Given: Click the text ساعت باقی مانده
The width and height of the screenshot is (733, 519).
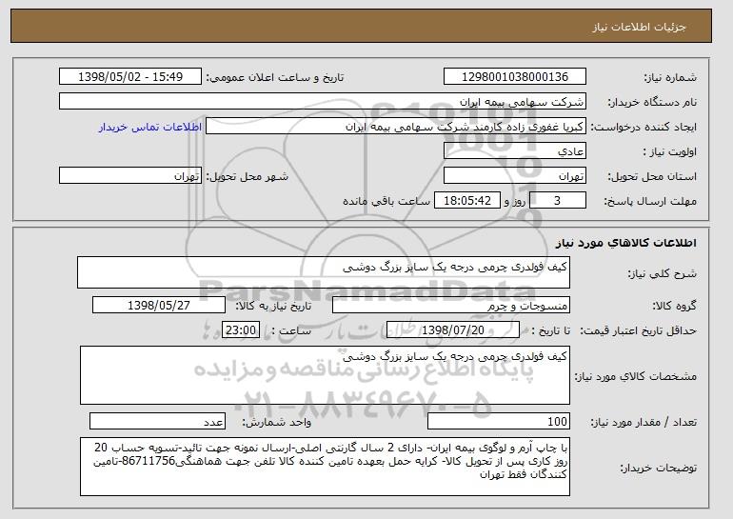Looking at the screenshot, I should coord(386,202).
